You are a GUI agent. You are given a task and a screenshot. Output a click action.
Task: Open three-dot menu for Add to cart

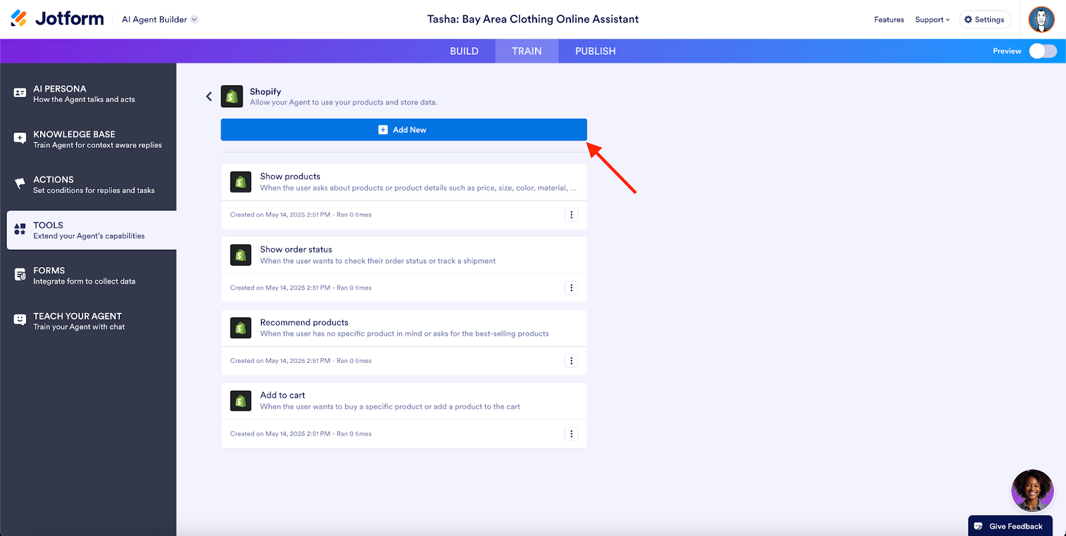[x=571, y=433]
